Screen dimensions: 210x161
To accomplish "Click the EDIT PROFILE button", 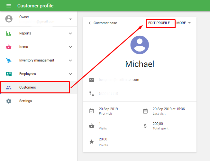I will coord(159,23).
